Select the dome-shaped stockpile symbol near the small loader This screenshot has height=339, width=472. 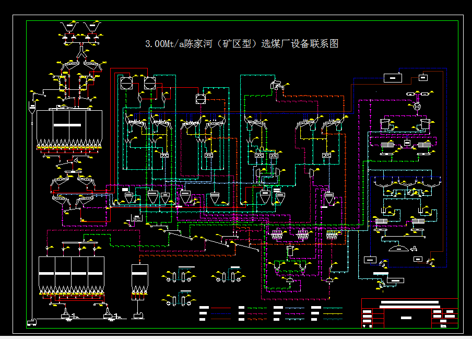pos(399,249)
